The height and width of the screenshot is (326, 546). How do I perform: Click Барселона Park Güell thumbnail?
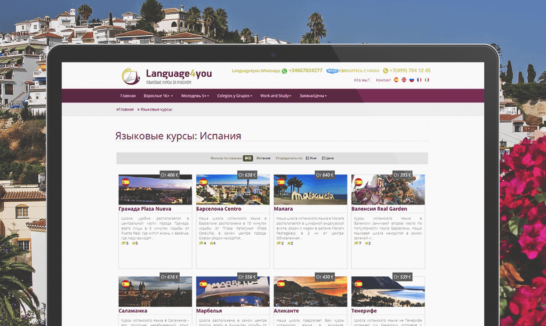tap(233, 189)
